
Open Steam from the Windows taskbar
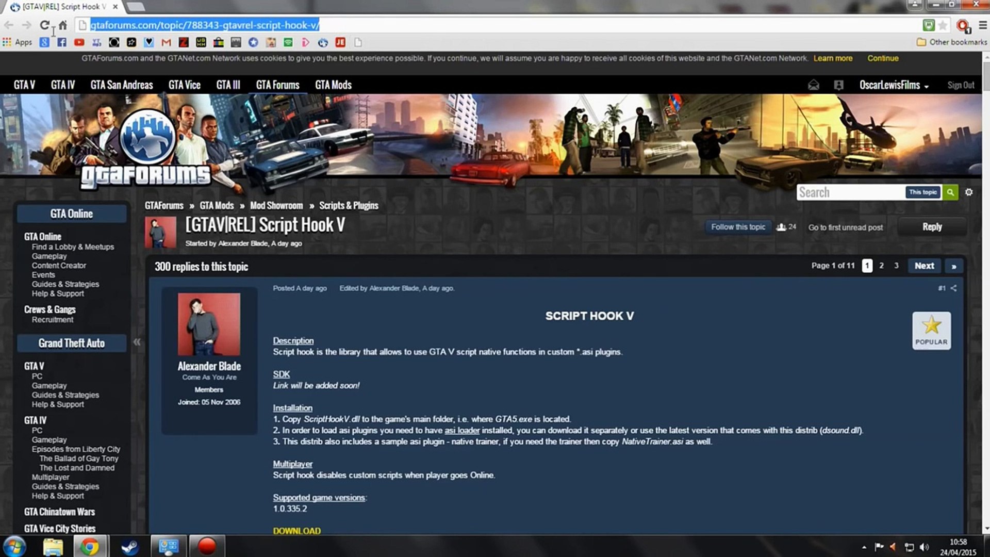pos(129,546)
